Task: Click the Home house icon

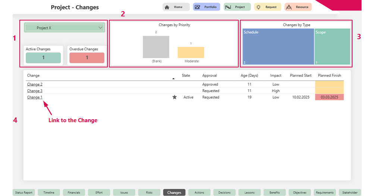Action: point(167,7)
